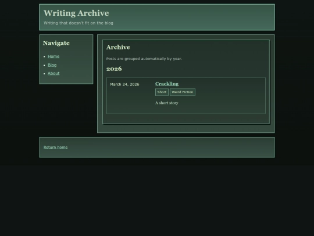Select the Weird Fiction tag
This screenshot has width=314, height=236.
pos(183,92)
